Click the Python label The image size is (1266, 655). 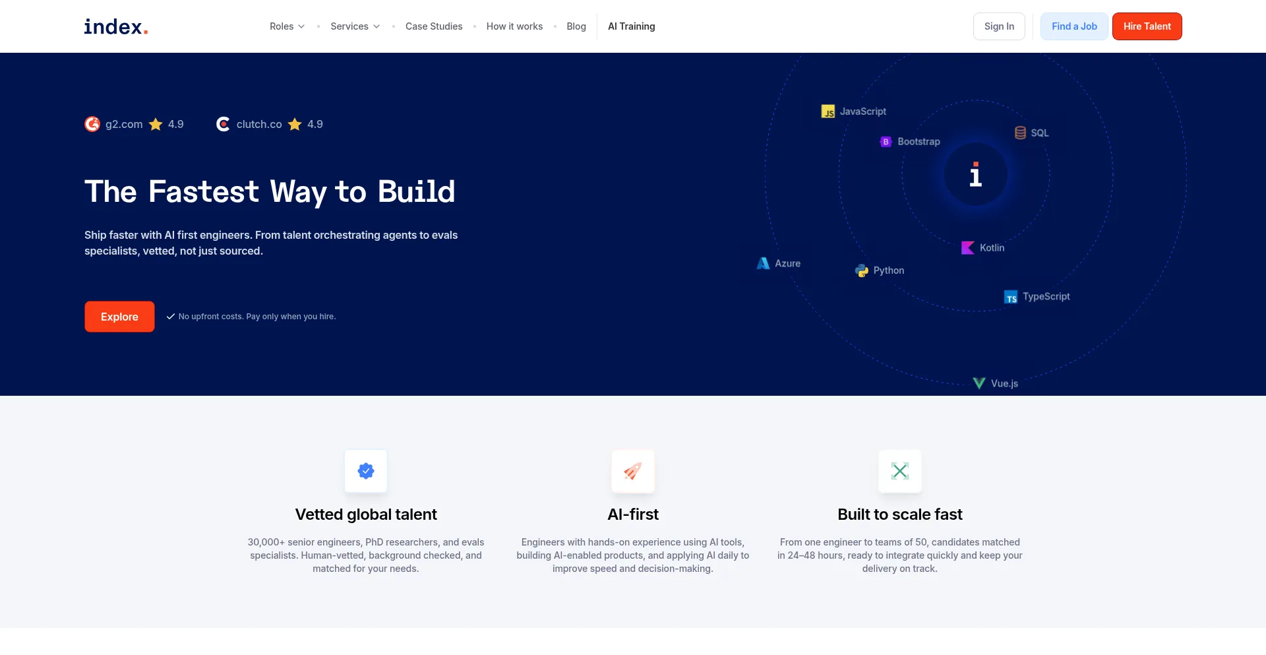pyautogui.click(x=889, y=270)
